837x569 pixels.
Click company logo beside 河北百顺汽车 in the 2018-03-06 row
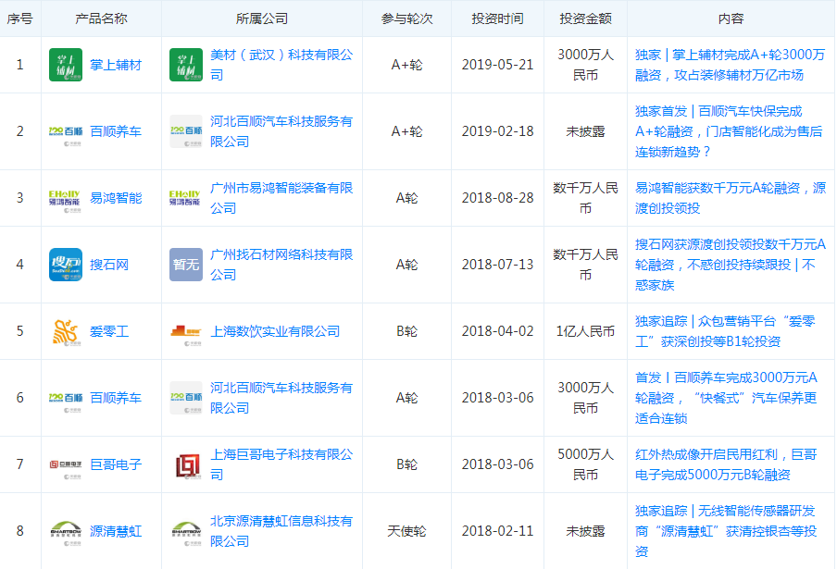coord(186,398)
